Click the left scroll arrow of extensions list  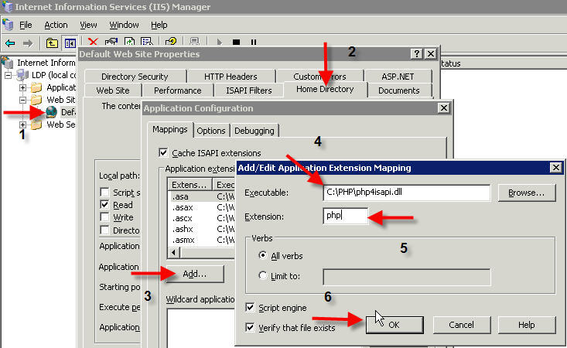(x=174, y=252)
